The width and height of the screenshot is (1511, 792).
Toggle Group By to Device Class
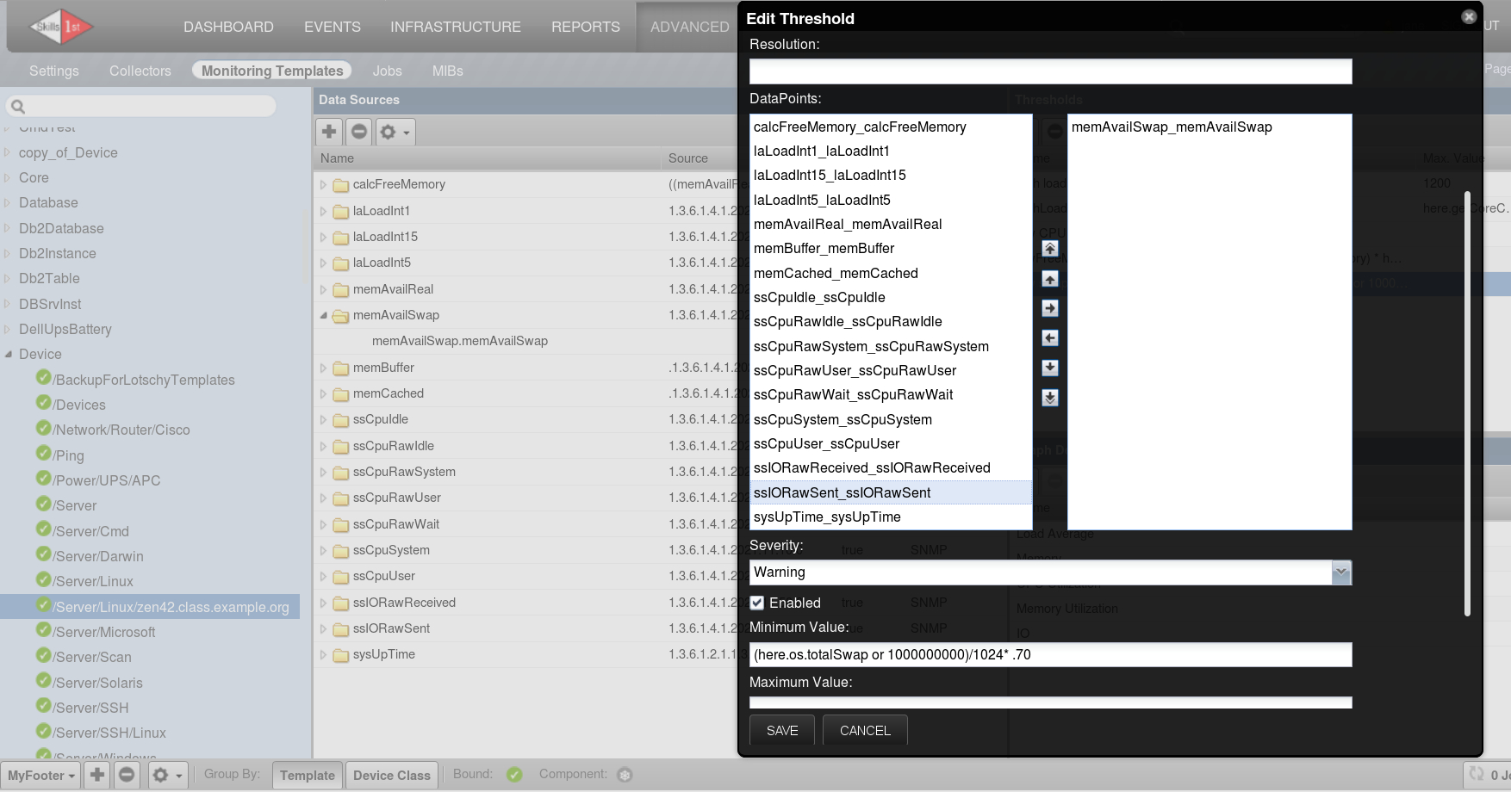pos(391,775)
